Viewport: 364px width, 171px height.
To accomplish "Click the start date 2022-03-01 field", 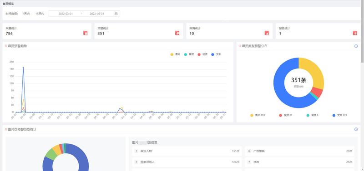I will pos(66,14).
